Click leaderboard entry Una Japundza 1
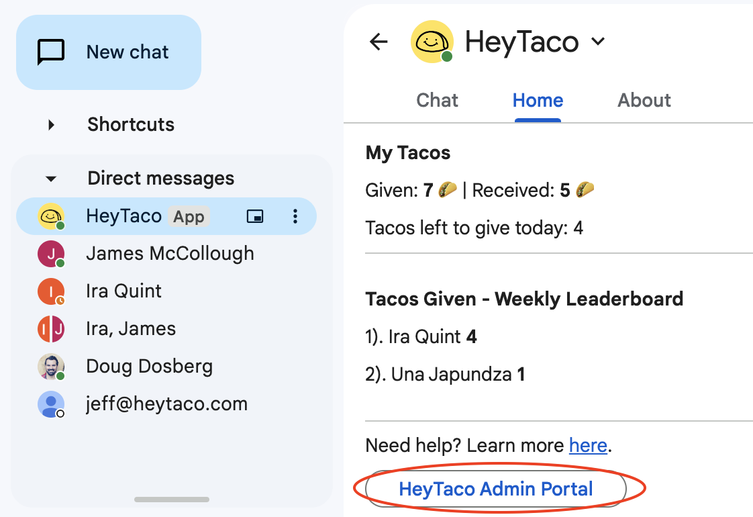The height and width of the screenshot is (517, 753). [445, 374]
